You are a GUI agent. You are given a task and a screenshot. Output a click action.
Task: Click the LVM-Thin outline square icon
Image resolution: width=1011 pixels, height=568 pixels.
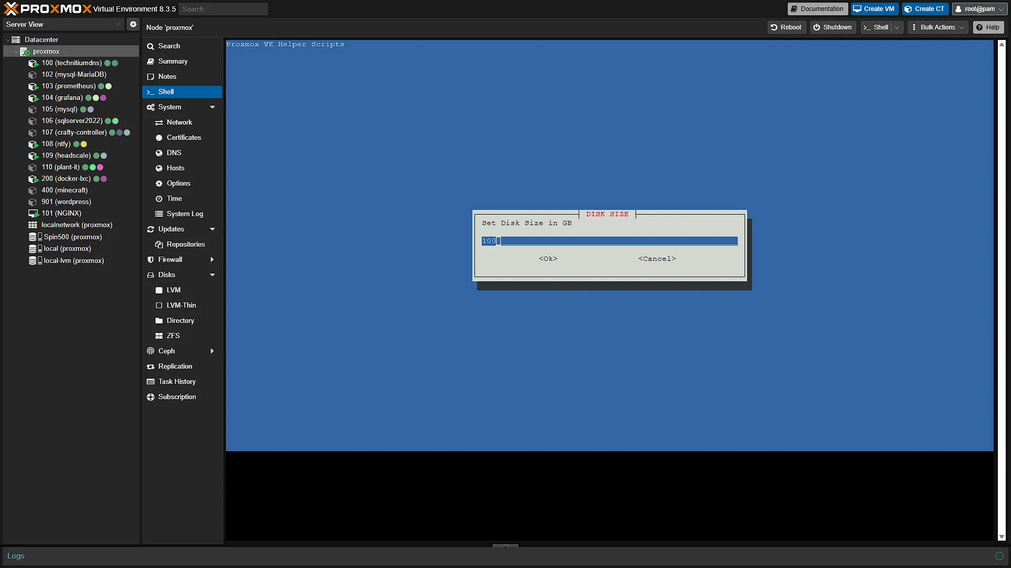[159, 306]
